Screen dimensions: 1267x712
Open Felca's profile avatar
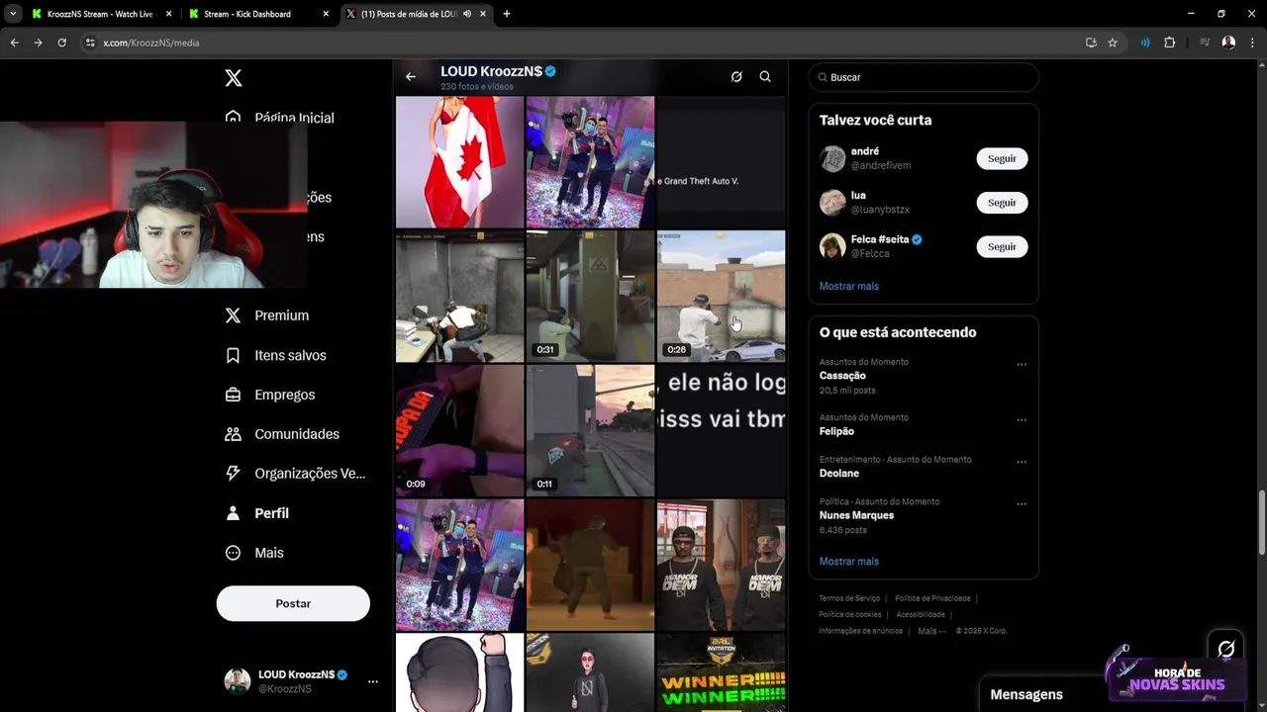(832, 246)
